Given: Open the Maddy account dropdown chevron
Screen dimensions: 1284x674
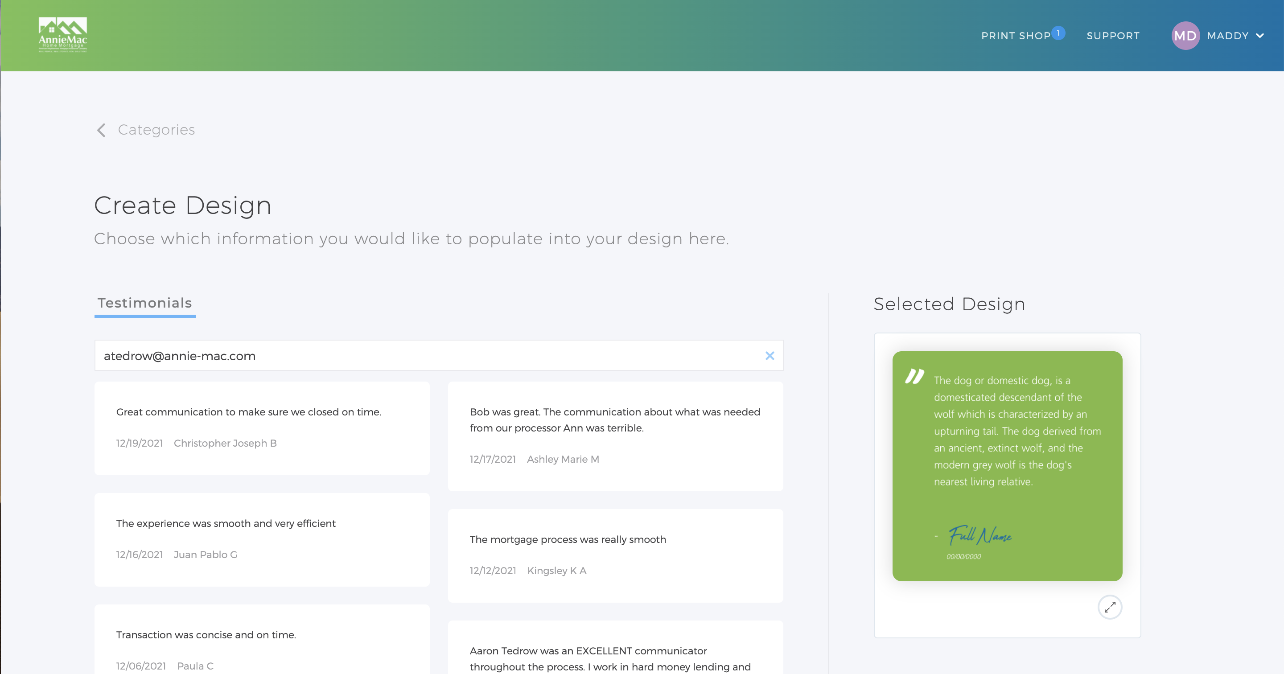Looking at the screenshot, I should pyautogui.click(x=1260, y=36).
